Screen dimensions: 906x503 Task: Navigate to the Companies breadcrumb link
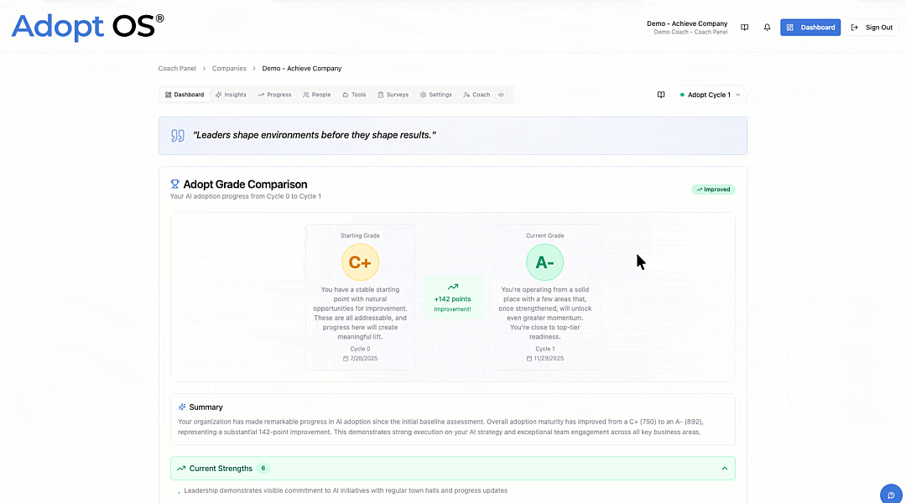pos(229,69)
